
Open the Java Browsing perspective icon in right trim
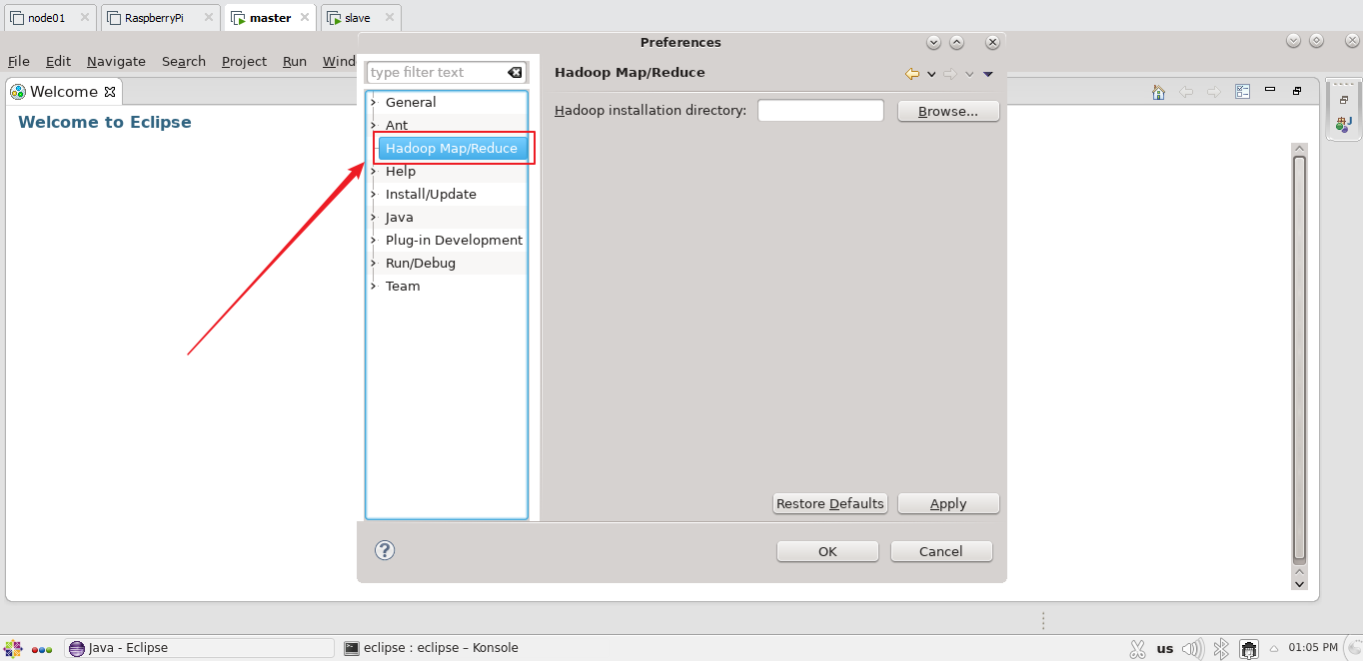click(1344, 124)
